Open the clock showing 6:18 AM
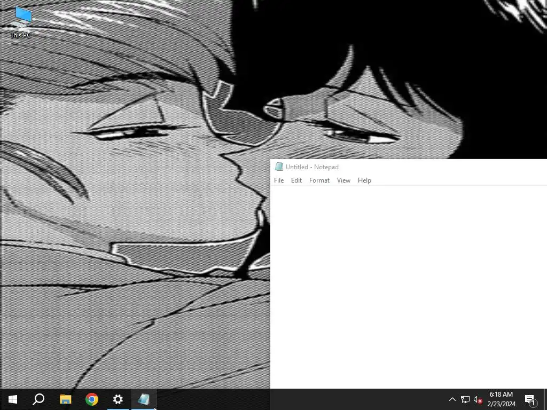This screenshot has height=410, width=547. (x=501, y=399)
